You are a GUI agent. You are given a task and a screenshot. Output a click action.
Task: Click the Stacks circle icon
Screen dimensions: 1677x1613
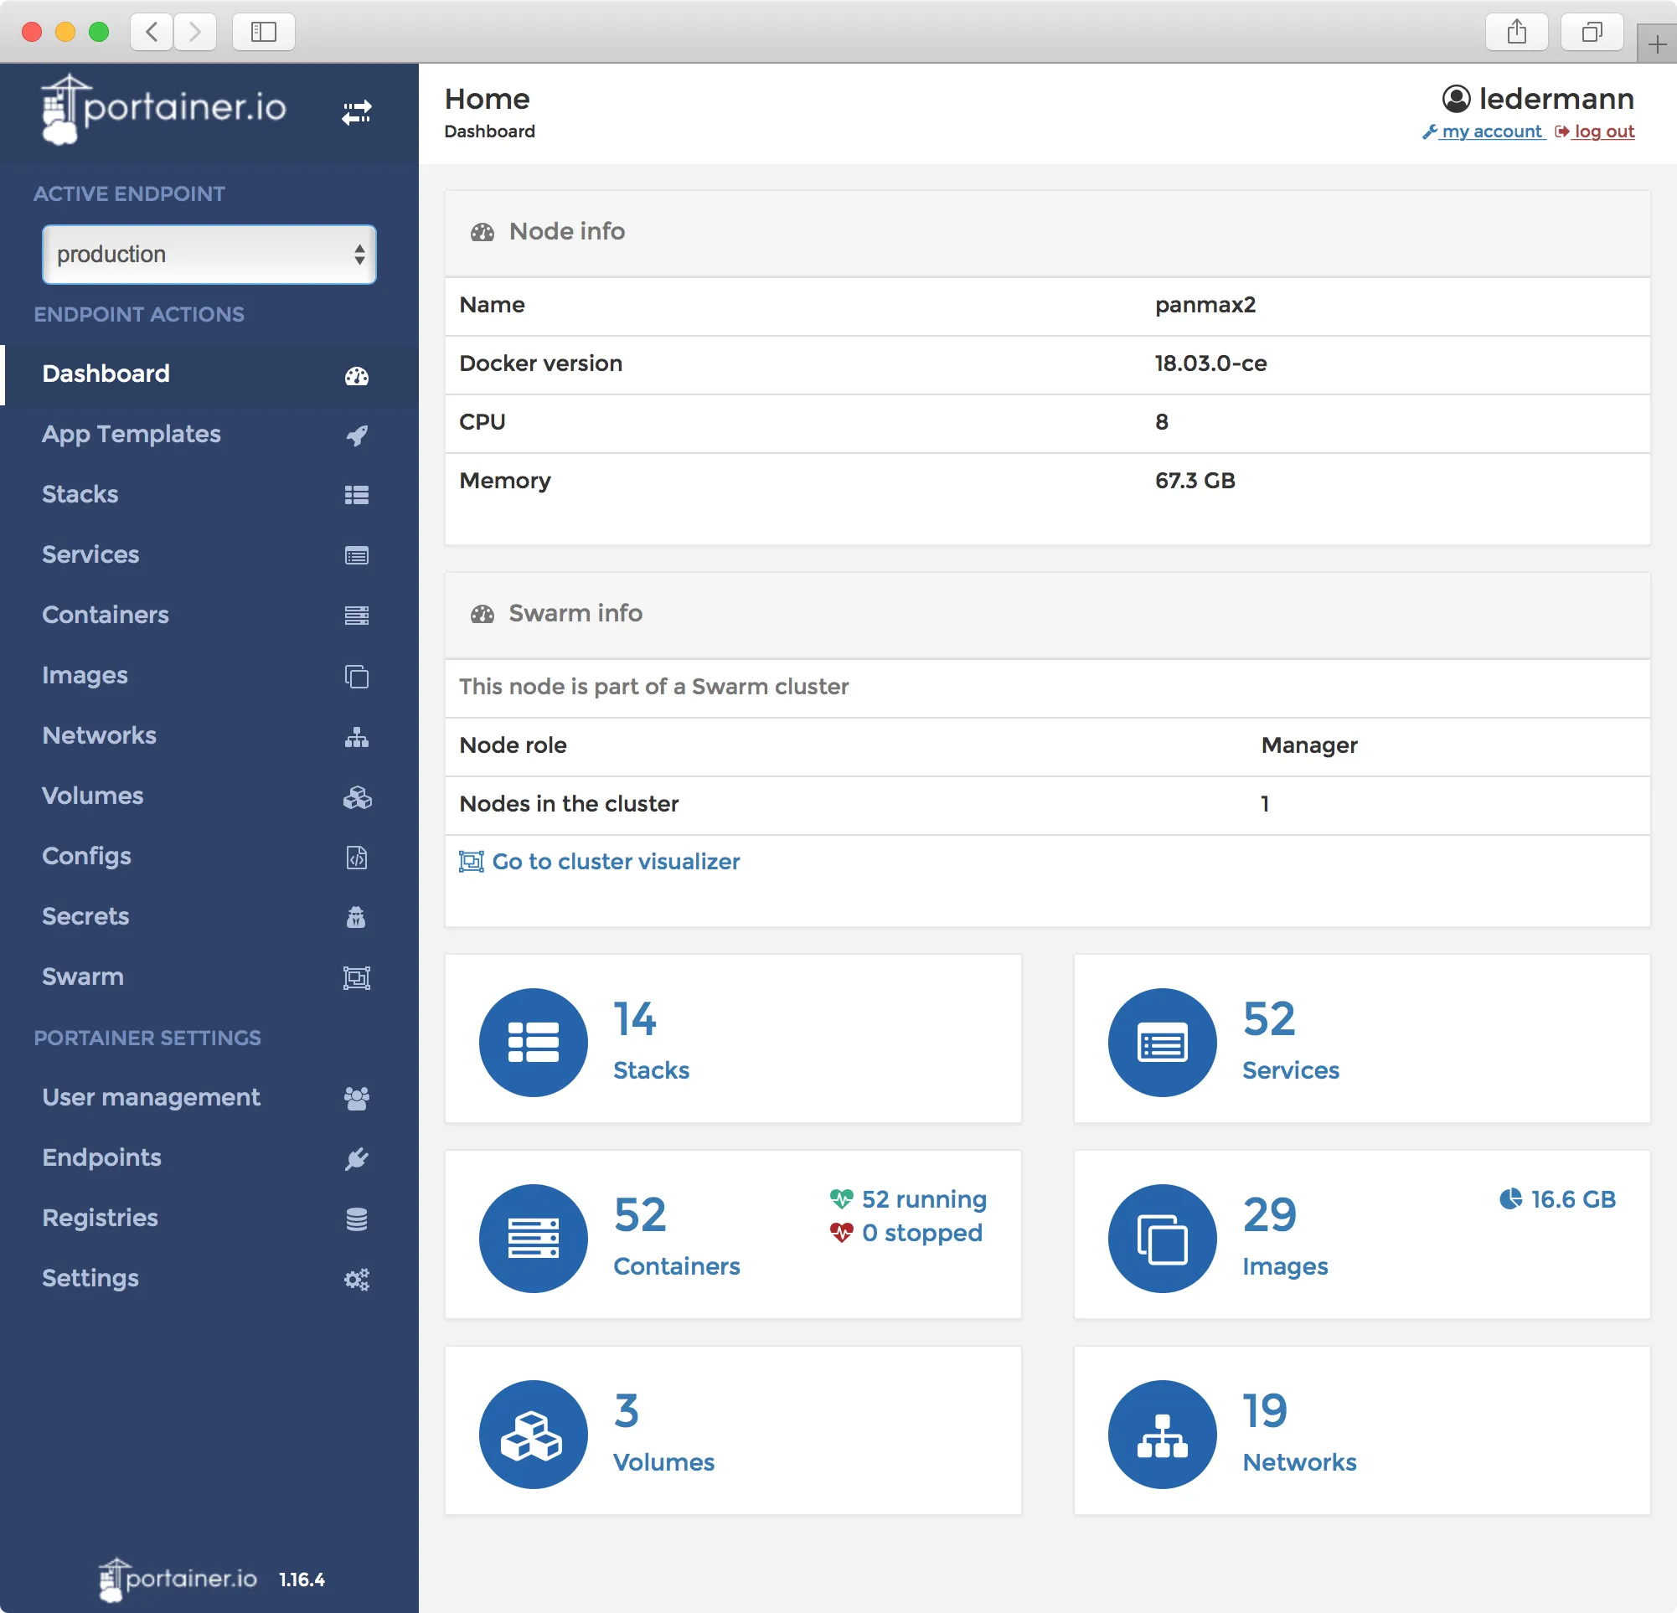(x=533, y=1042)
